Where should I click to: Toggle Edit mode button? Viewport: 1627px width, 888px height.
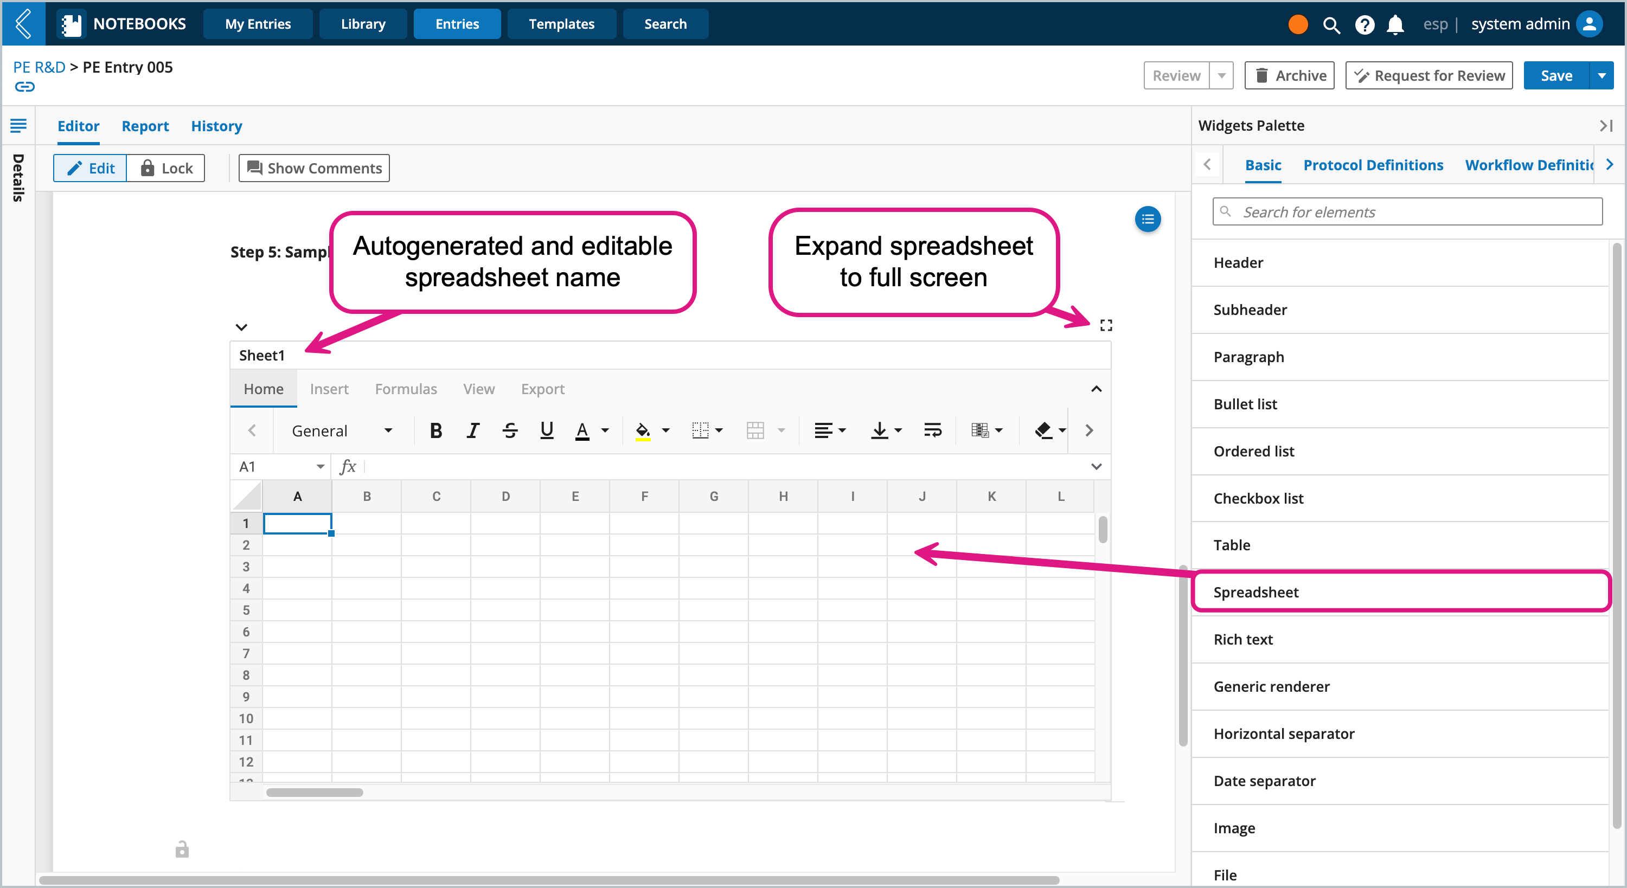[91, 168]
